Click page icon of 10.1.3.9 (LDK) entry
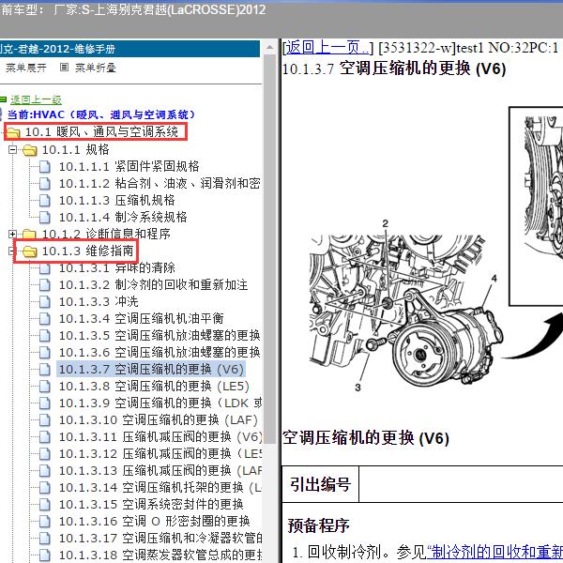The image size is (563, 563). tap(44, 403)
